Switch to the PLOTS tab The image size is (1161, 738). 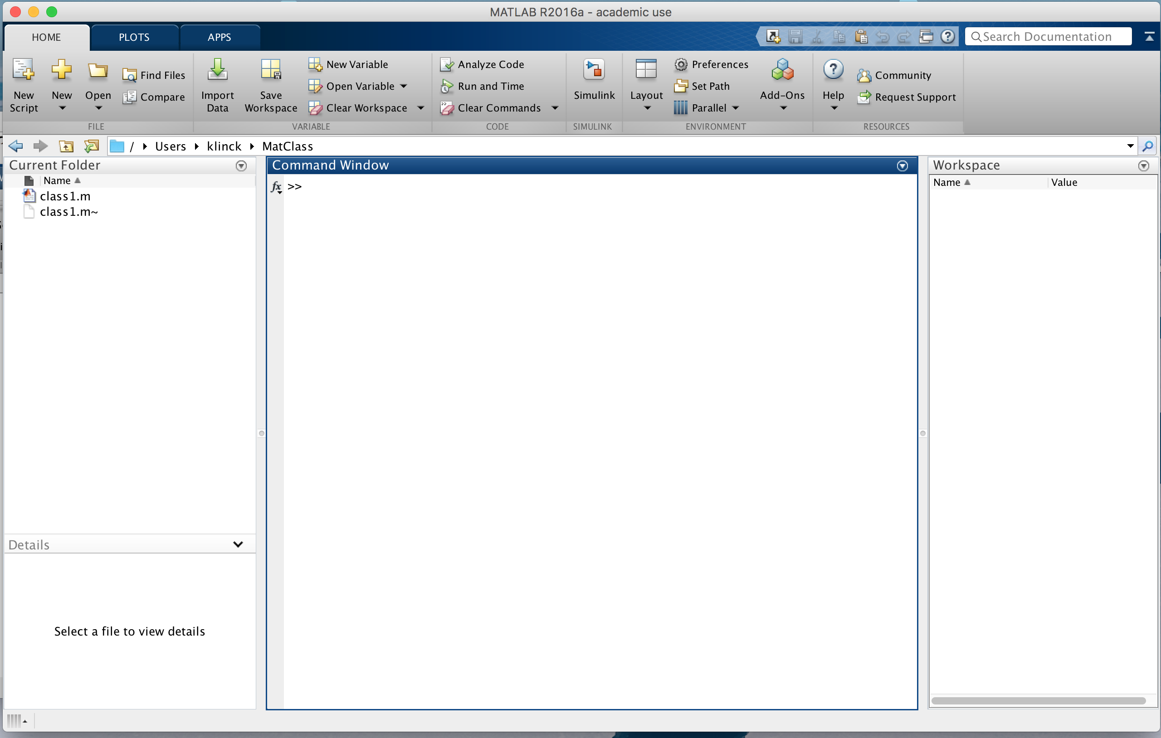pos(134,37)
